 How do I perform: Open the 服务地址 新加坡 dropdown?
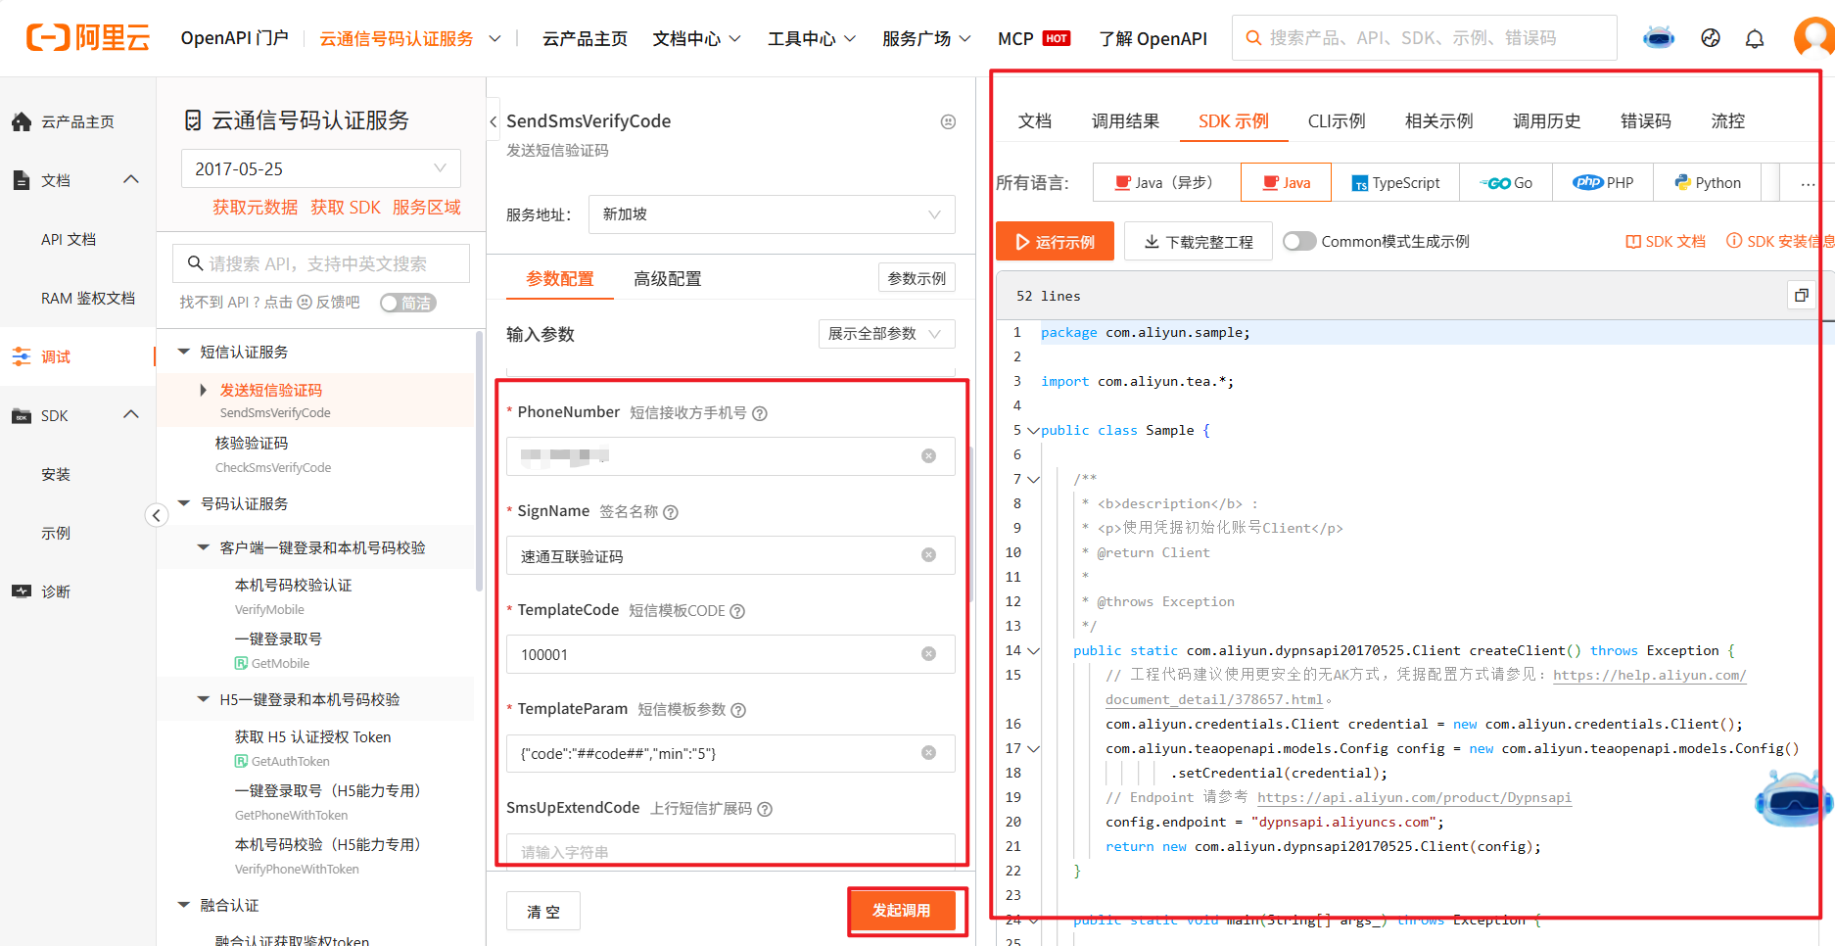coord(772,214)
